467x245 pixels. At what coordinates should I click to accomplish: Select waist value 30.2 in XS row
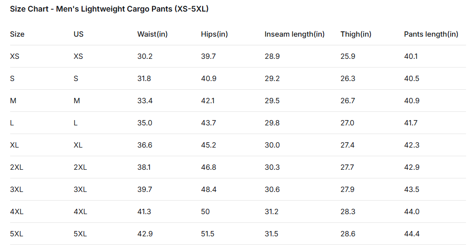(145, 56)
